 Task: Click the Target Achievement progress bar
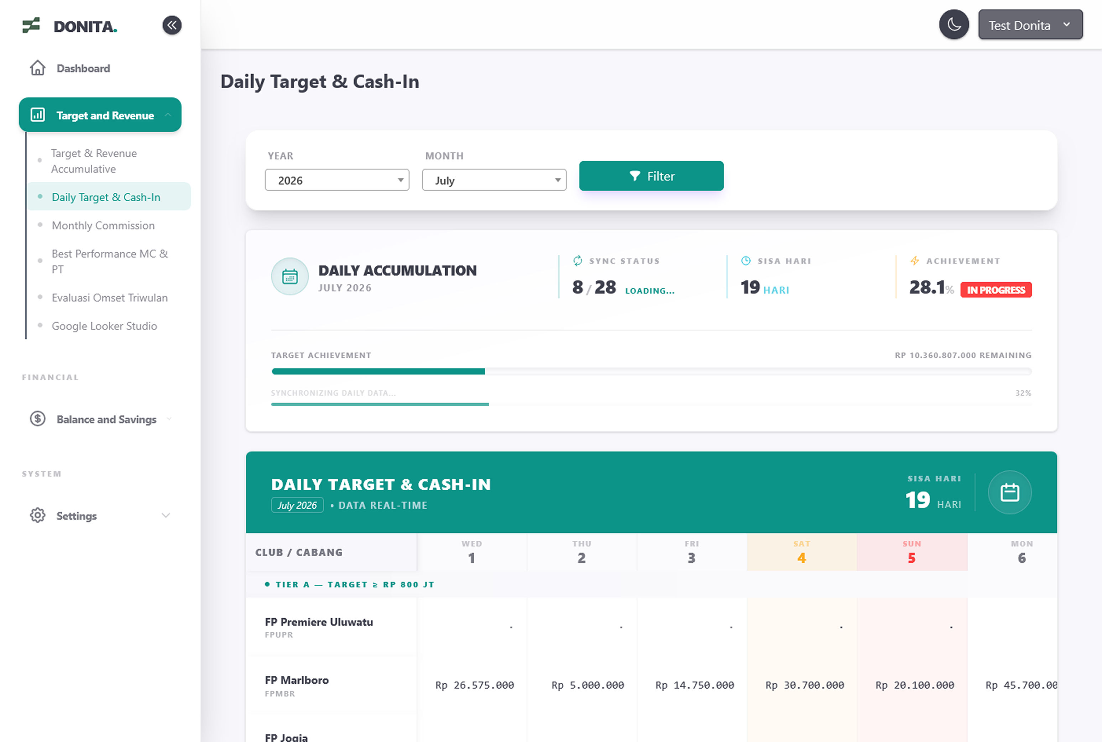[651, 371]
